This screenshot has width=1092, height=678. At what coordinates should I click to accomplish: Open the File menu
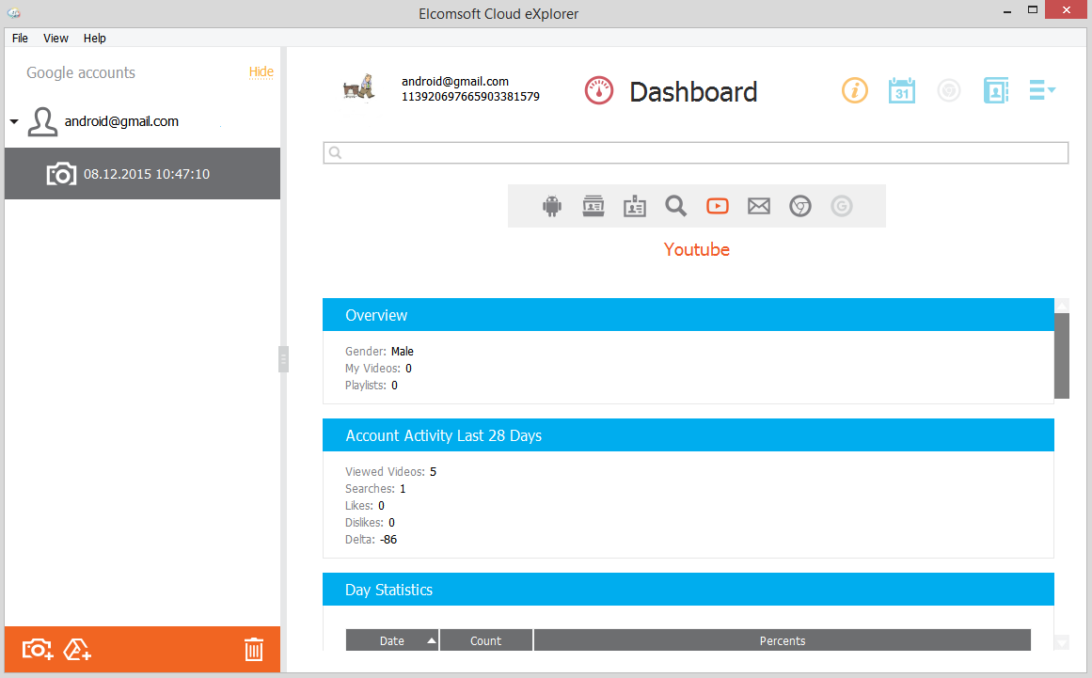coord(20,39)
